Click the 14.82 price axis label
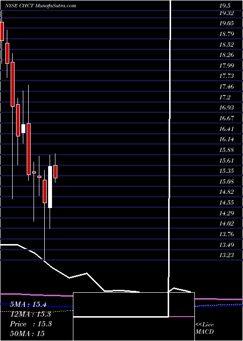This screenshot has height=341, width=243. point(226,192)
